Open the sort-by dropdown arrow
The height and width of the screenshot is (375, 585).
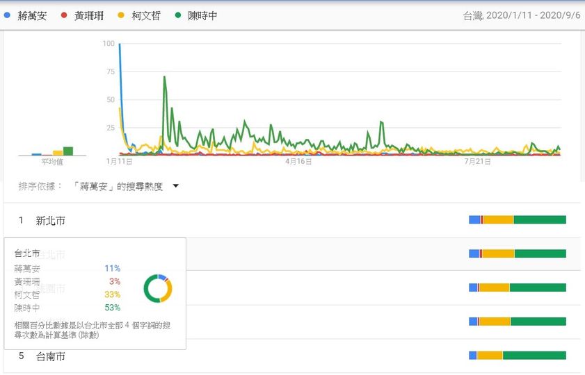click(x=176, y=186)
